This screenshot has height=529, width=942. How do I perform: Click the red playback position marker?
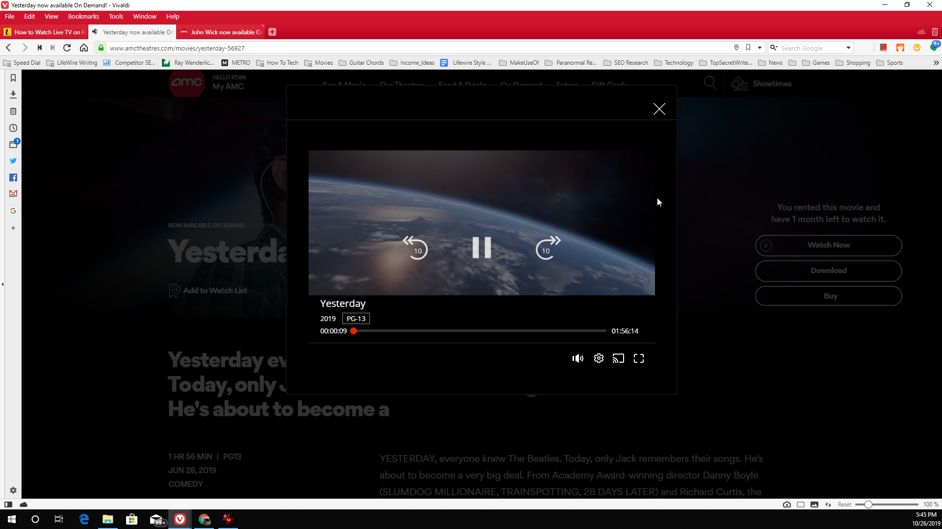(x=353, y=331)
